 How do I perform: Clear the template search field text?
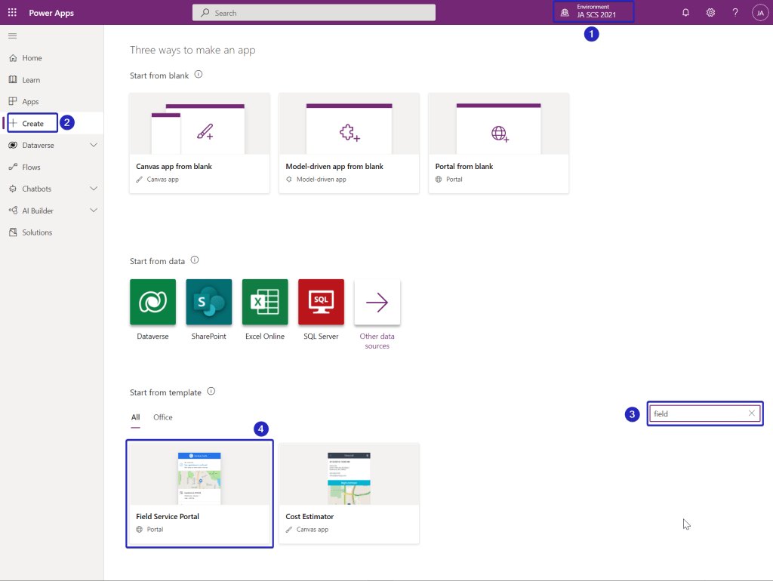[x=751, y=413]
